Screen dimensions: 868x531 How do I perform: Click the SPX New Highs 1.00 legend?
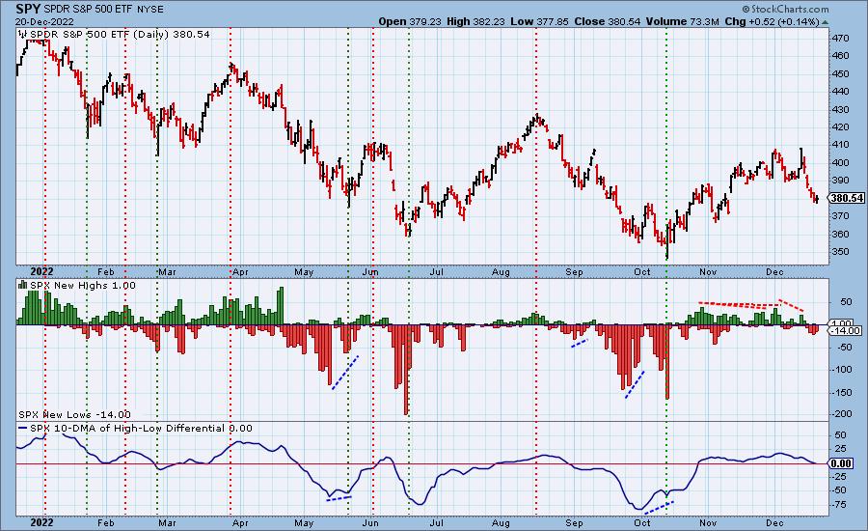coord(83,285)
